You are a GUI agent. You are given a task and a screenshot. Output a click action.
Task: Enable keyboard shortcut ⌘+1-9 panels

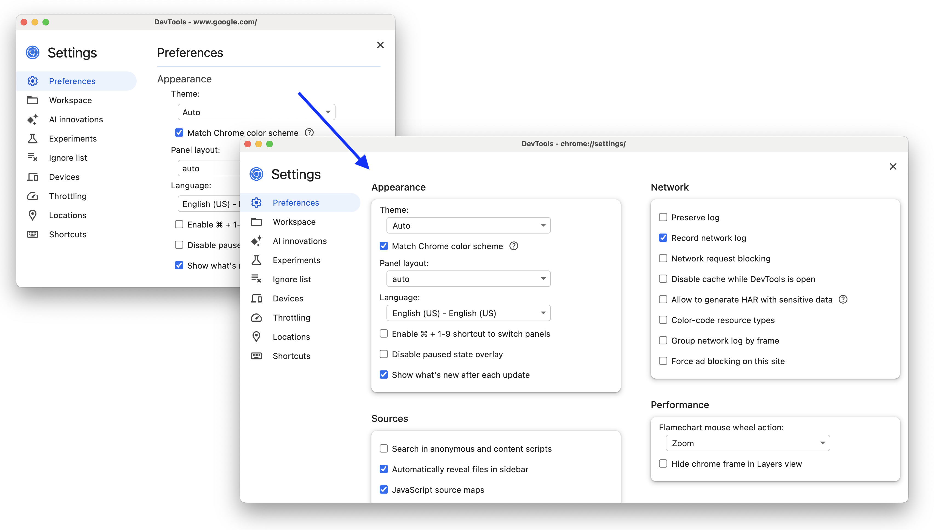383,333
